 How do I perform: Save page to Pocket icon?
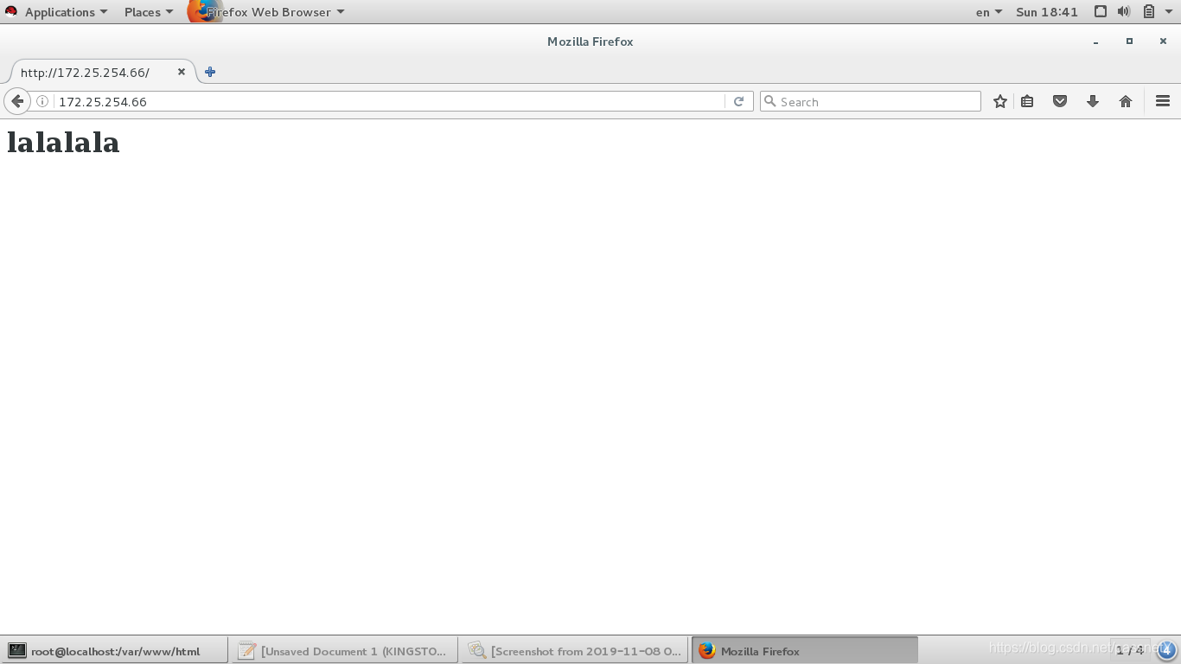[1060, 101]
